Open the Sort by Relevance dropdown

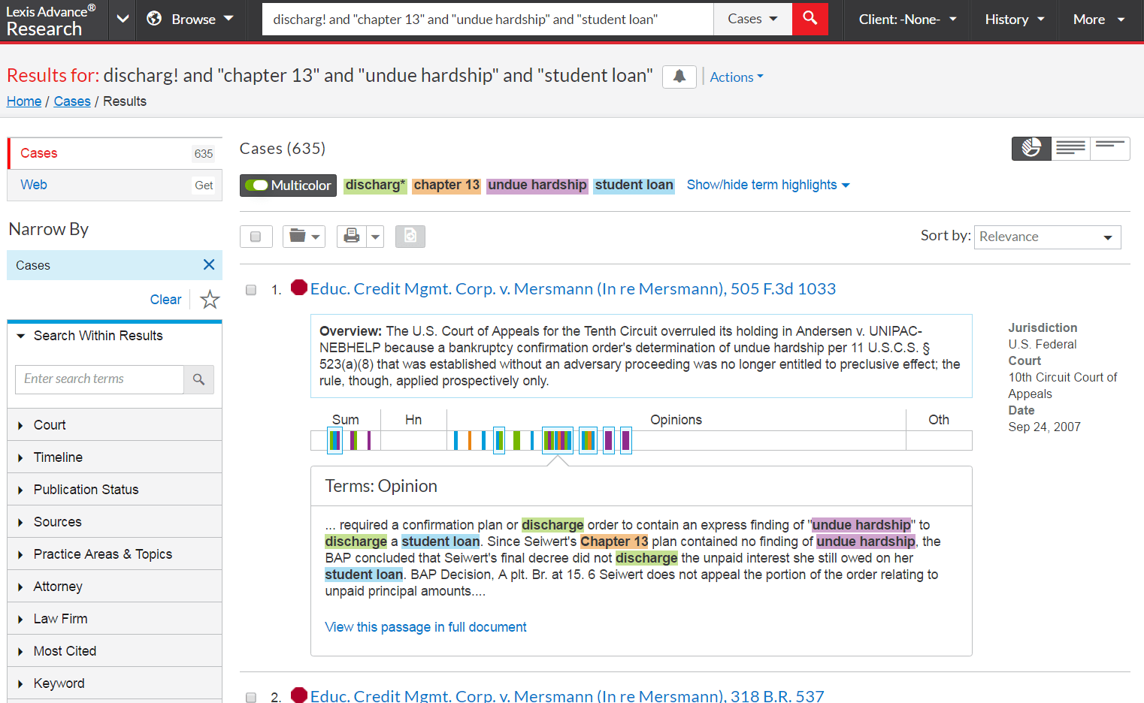click(x=1047, y=237)
